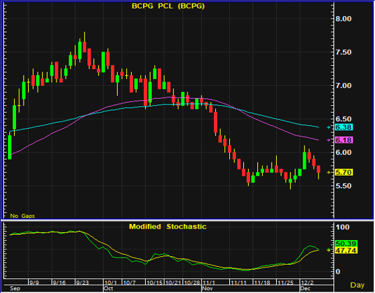Click the 100 level on stochastic scale
The width and height of the screenshot is (375, 293).
tap(343, 227)
